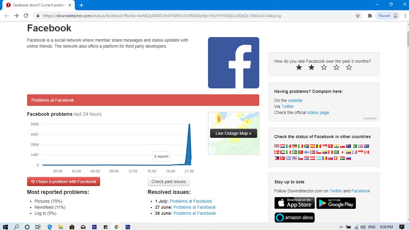Screen dimensions: 409x230
Task: Click the small Incorrect? link
Action: (x=370, y=118)
